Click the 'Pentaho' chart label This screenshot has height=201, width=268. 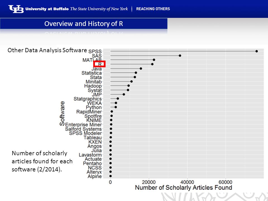click(92, 164)
